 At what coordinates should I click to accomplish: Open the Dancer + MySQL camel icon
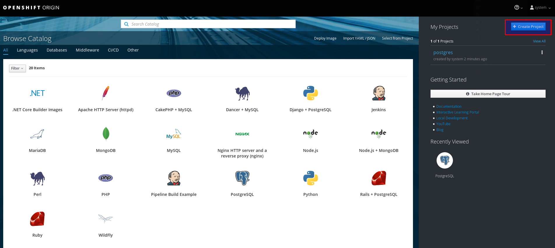[x=242, y=93]
